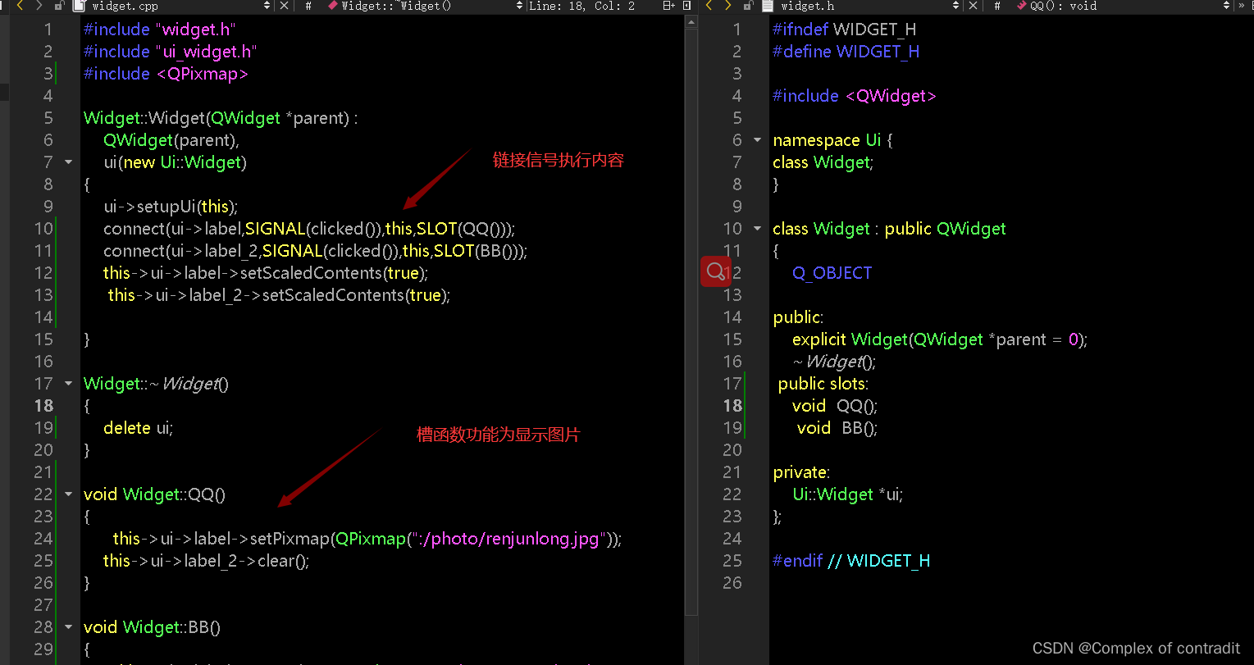Go back in the widget.h editor pane
Viewport: 1254px width, 665px height.
point(708,5)
